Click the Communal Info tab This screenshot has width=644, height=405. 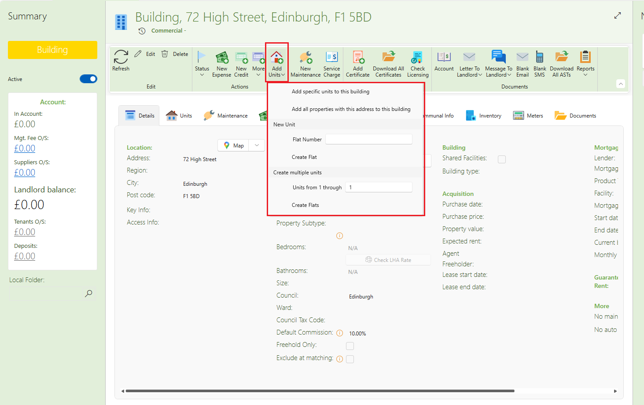[438, 116]
